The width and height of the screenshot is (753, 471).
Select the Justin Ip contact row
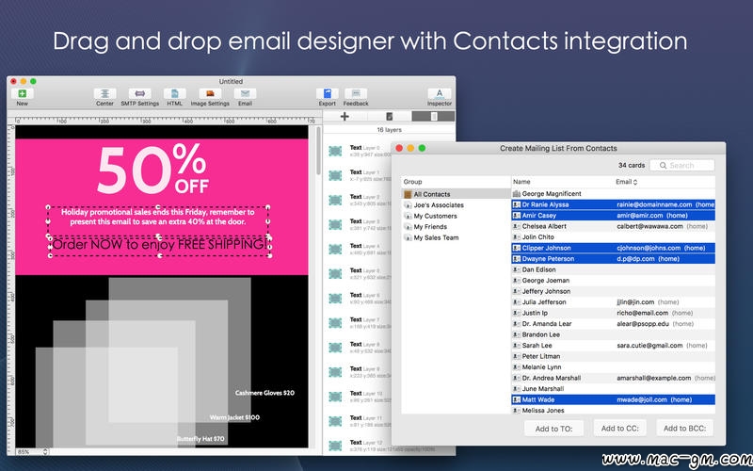click(614, 313)
